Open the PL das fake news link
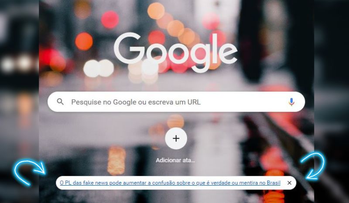Screen dimensions: 349x203 (x=170, y=183)
